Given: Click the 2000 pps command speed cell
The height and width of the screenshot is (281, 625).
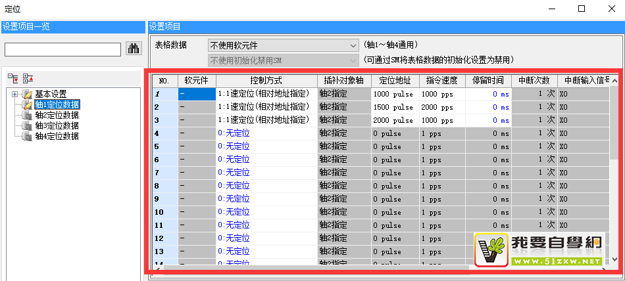Looking at the screenshot, I should [x=442, y=107].
